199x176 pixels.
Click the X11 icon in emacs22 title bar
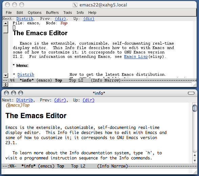tap(75, 5)
